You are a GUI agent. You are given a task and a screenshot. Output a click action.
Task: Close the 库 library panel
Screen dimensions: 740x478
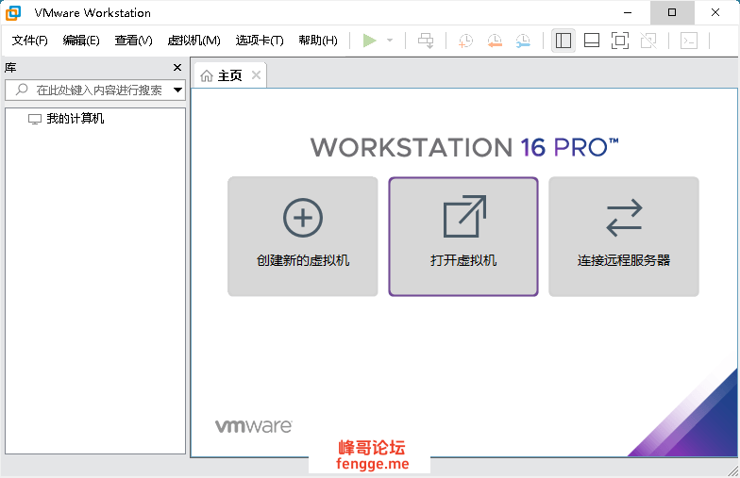[x=177, y=68]
